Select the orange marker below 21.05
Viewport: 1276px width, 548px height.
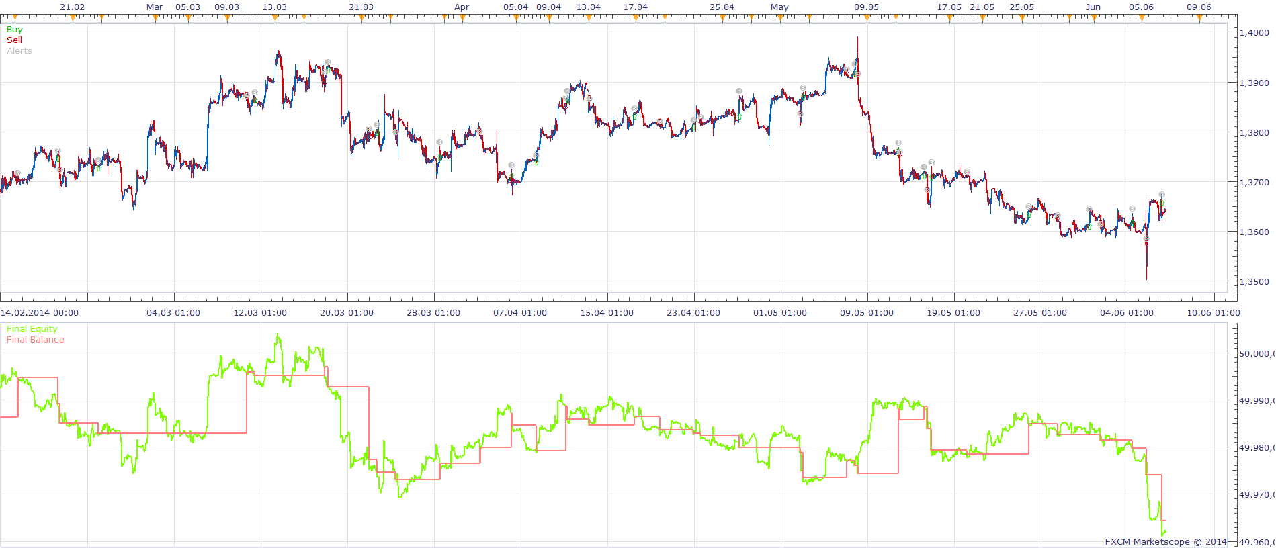point(982,18)
